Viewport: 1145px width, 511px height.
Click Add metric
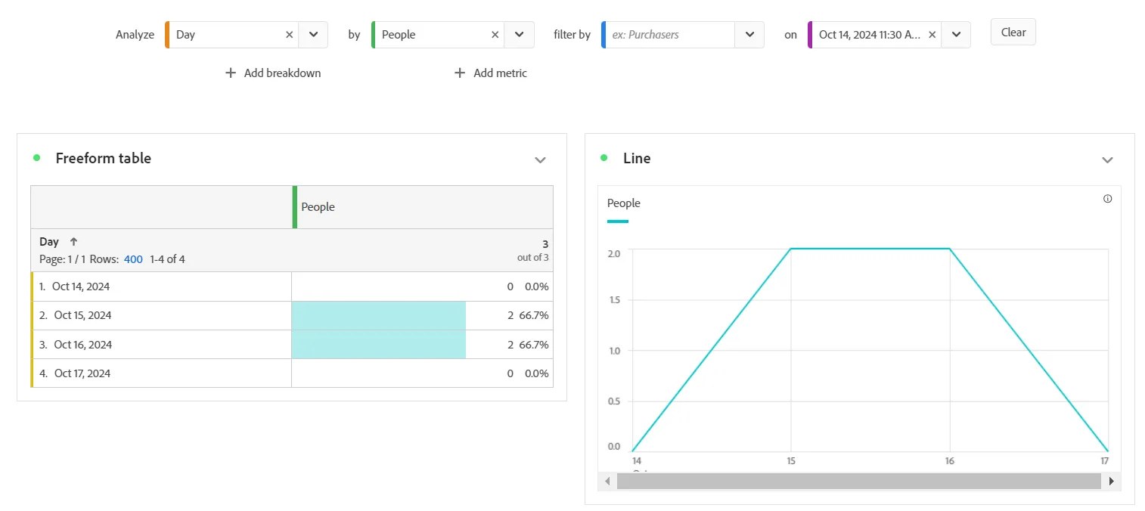pos(491,73)
